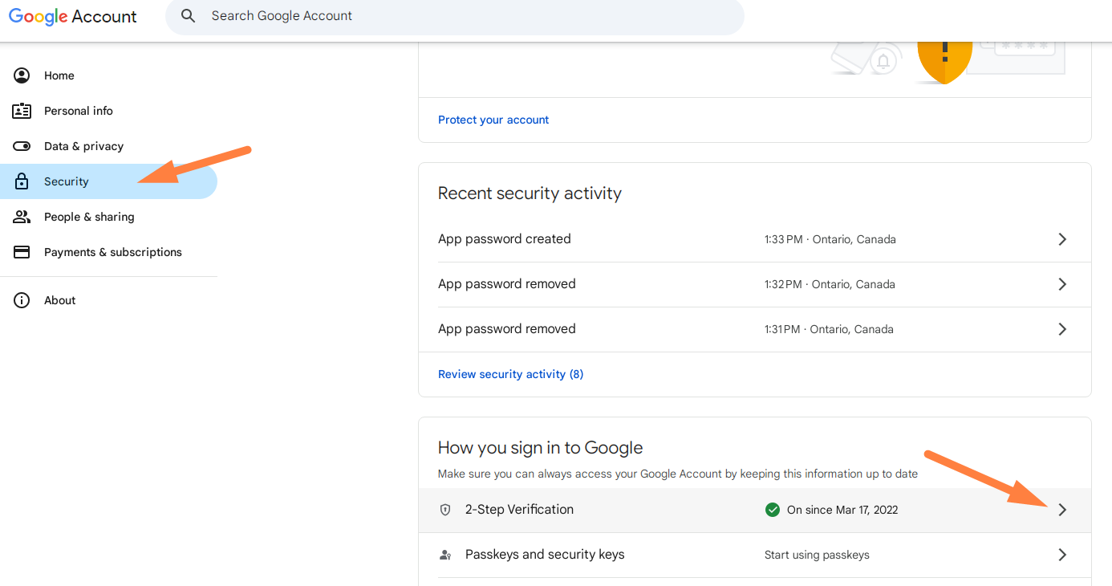This screenshot has height=586, width=1112.
Task: Click the Data & privacy toggle icon
Action: pyautogui.click(x=22, y=146)
